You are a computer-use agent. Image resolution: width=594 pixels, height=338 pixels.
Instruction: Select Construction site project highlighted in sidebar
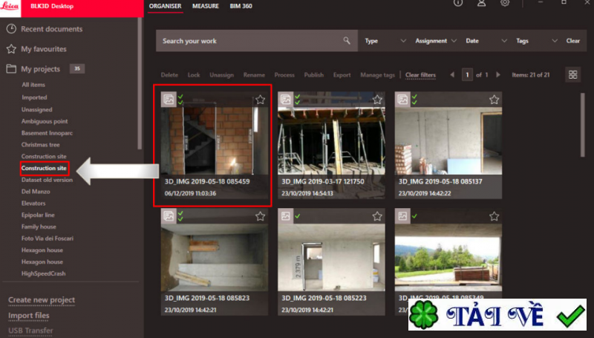click(44, 169)
